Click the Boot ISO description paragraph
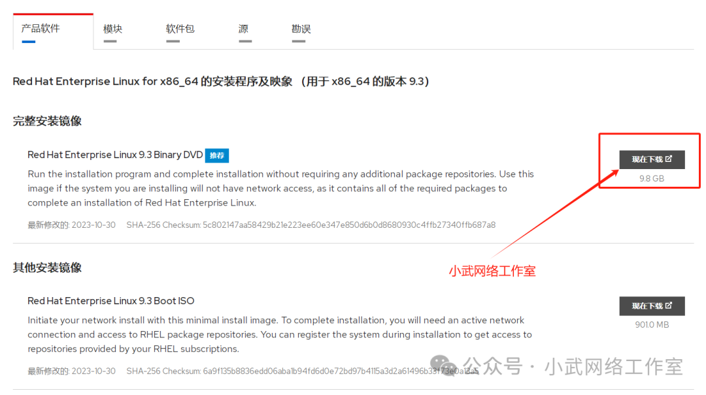 (x=280, y=335)
